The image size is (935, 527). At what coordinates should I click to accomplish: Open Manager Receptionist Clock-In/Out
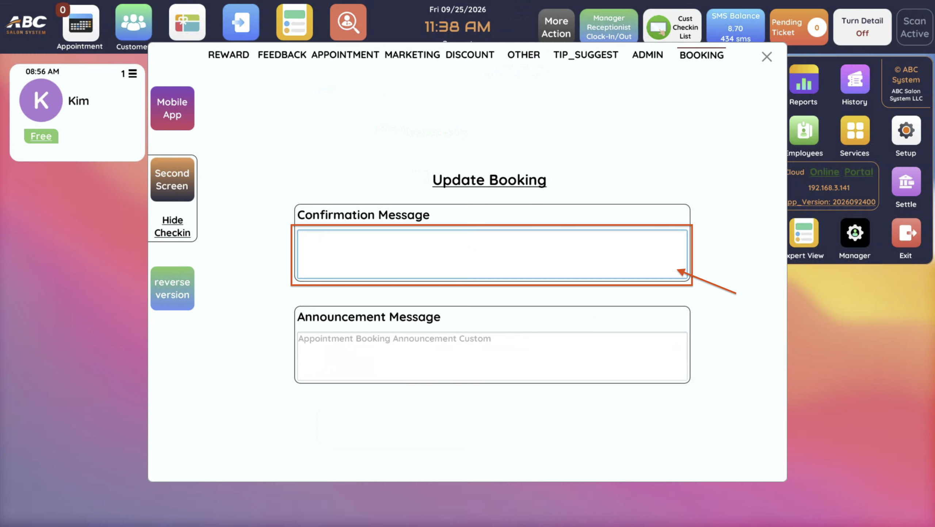pos(609,26)
